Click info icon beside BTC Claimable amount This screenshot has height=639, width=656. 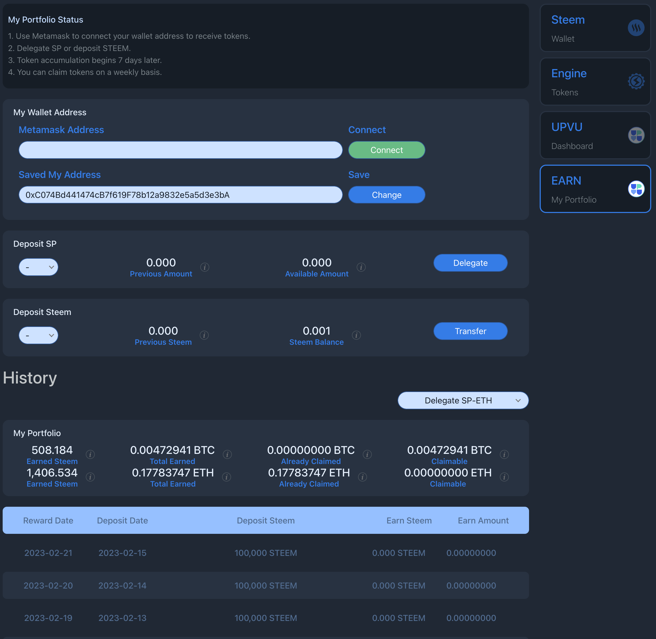click(504, 454)
